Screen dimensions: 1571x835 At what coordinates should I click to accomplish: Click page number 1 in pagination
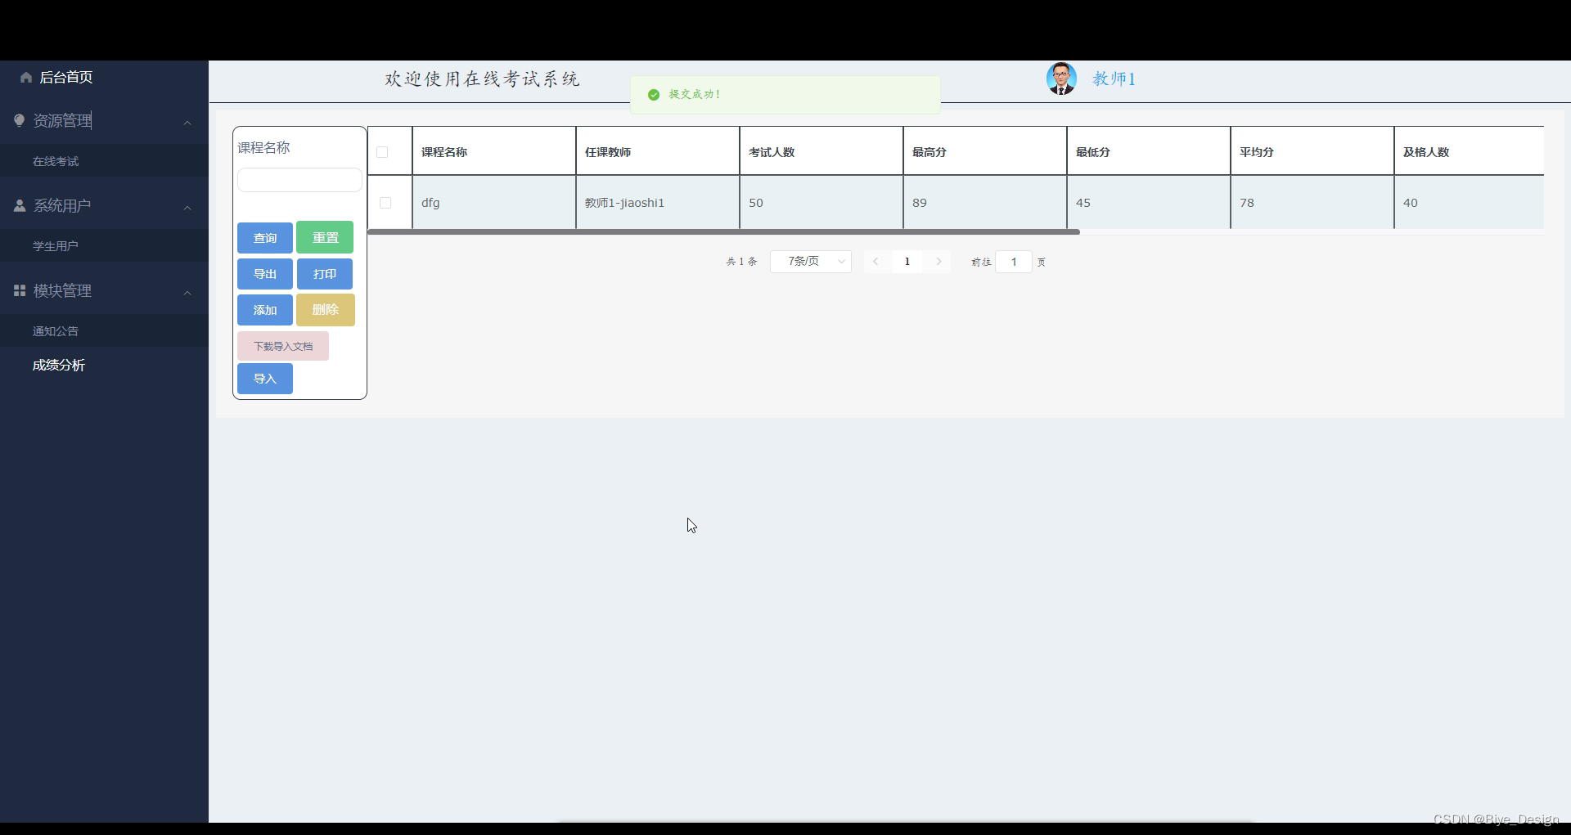[x=907, y=262]
